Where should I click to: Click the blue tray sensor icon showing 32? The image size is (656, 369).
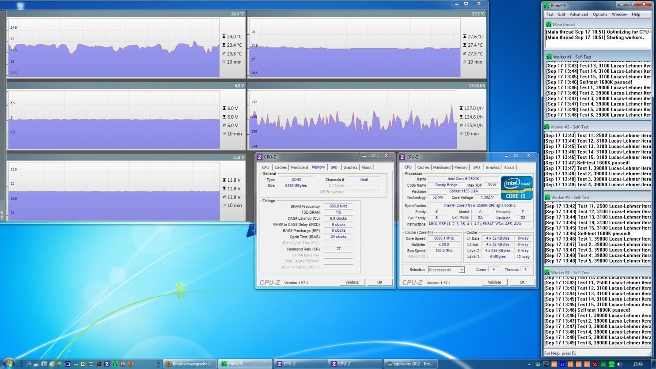(562, 364)
